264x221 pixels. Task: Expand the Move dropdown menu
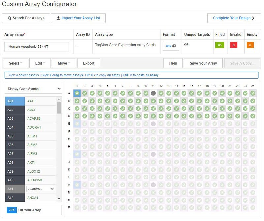tap(64, 63)
